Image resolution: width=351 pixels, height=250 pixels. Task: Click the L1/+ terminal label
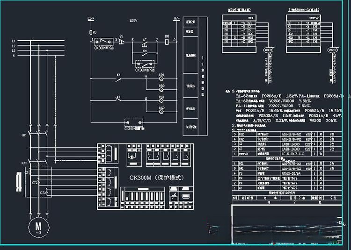coord(91,18)
